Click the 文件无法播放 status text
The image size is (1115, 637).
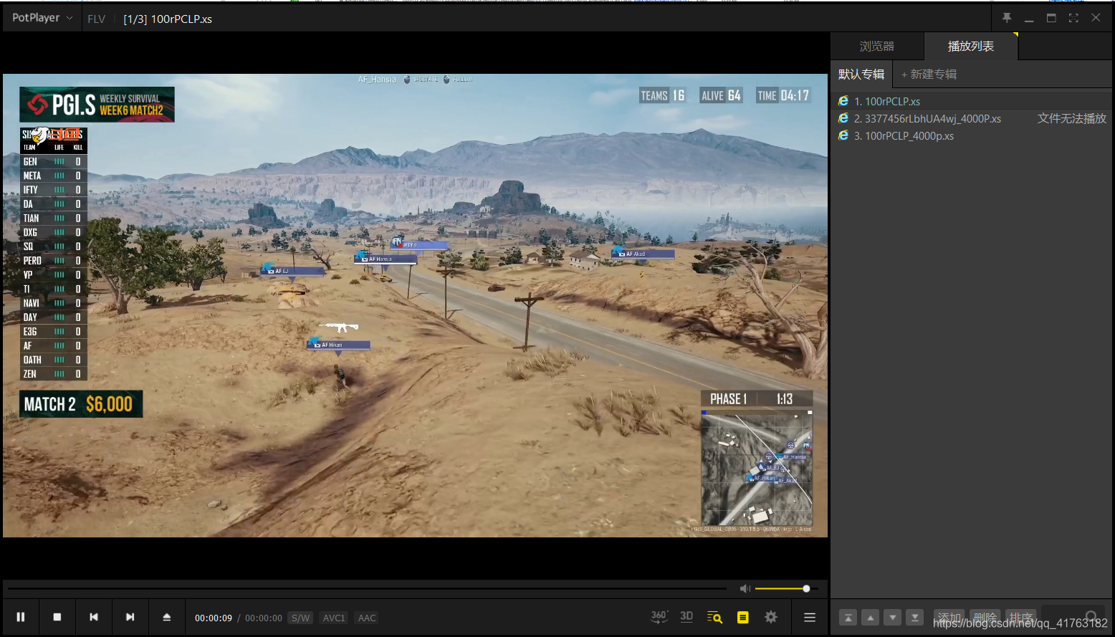pyautogui.click(x=1072, y=118)
